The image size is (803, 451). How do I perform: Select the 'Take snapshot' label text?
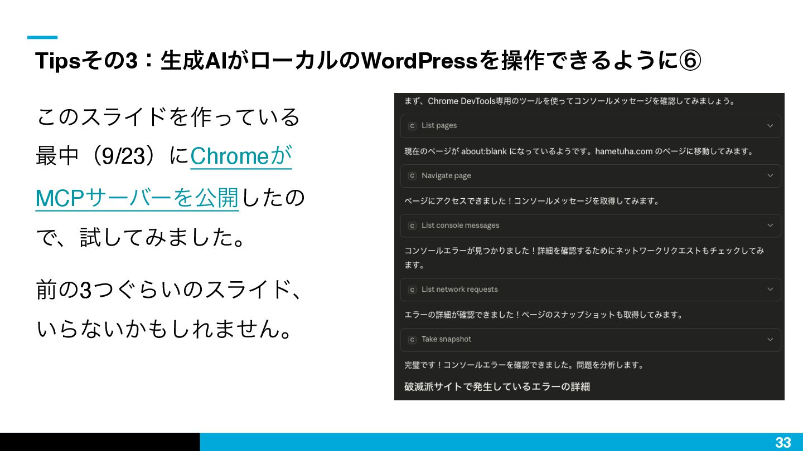(x=446, y=339)
